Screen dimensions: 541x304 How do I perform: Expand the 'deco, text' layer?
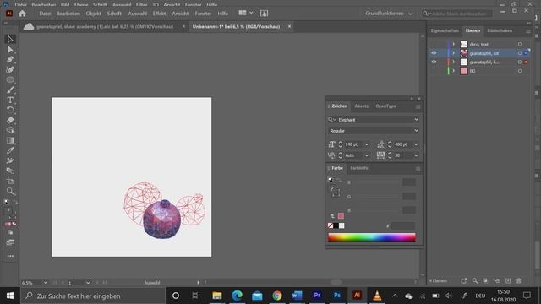click(x=454, y=44)
